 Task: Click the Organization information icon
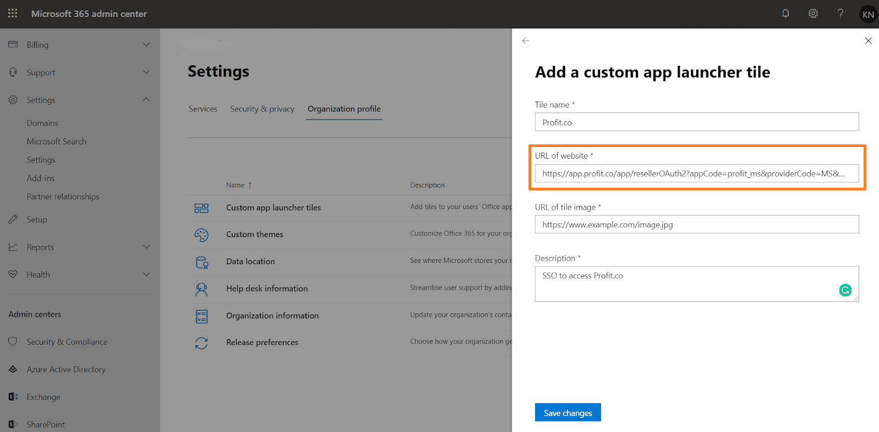click(202, 316)
